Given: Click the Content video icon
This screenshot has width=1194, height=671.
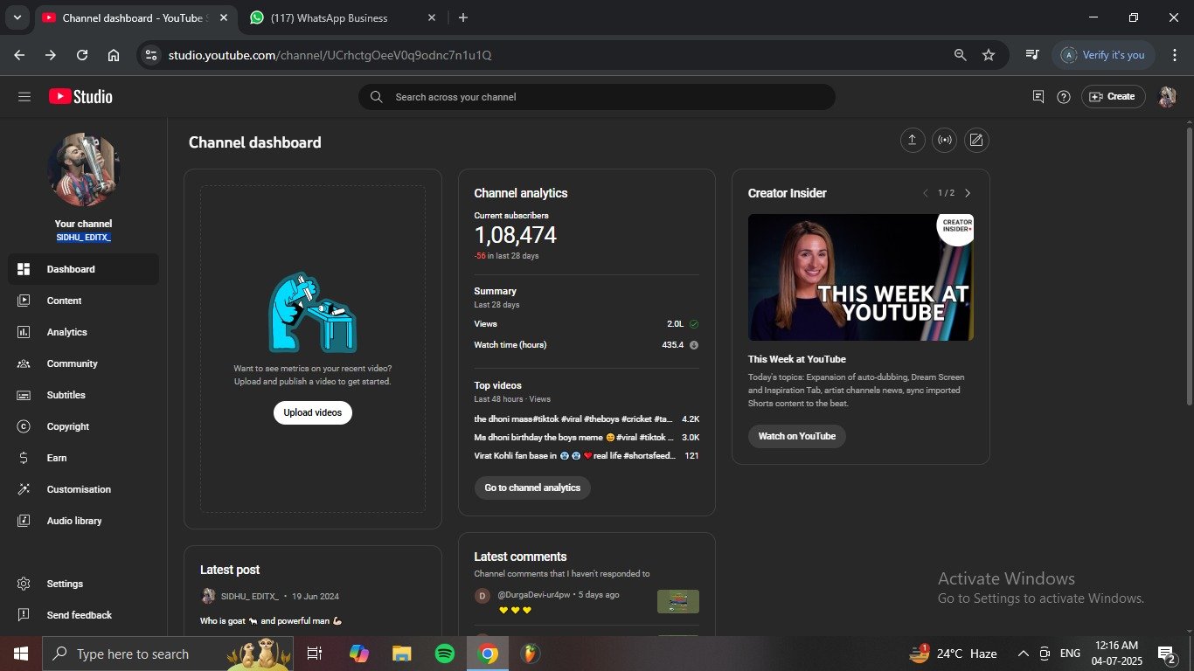Looking at the screenshot, I should pos(24,301).
